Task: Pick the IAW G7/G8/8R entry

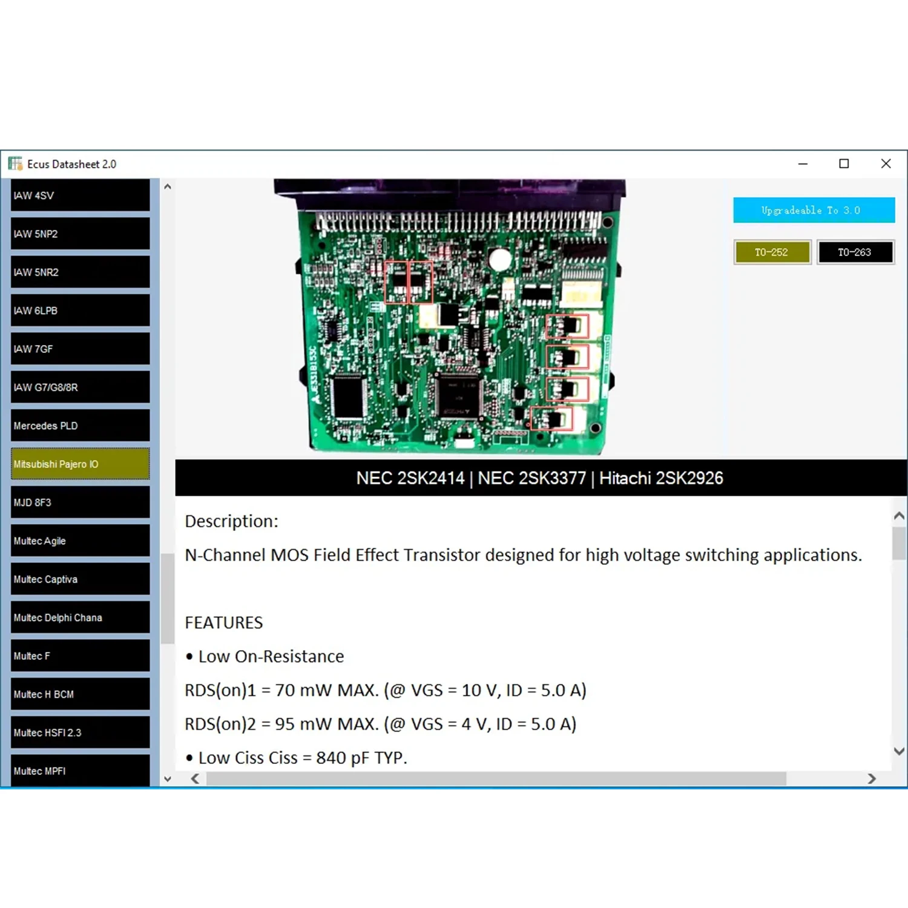Action: (x=80, y=387)
